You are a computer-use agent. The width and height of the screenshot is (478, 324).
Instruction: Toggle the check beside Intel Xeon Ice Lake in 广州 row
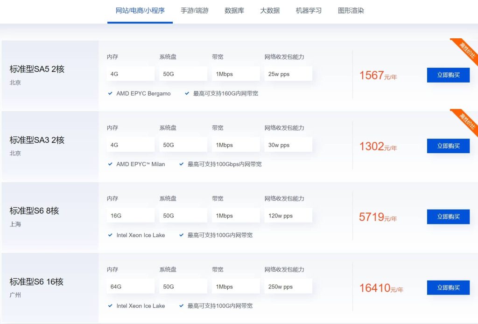[110, 306]
